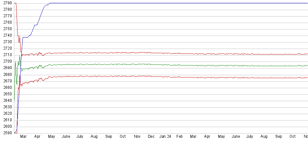Click the 2670 tick label

6,81
